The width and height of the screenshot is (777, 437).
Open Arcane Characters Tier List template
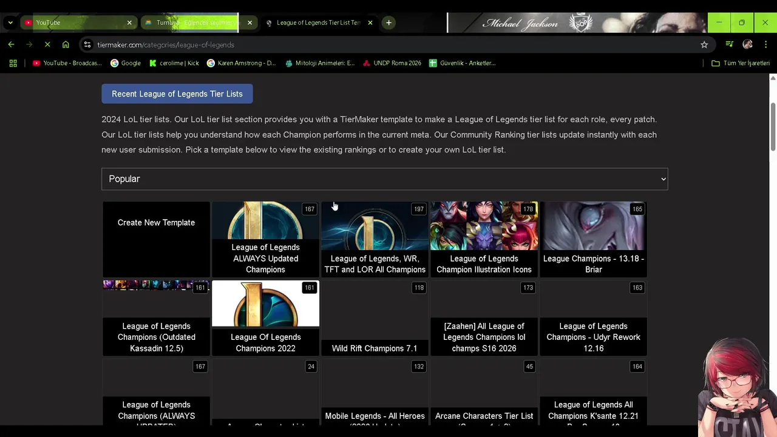484,393
